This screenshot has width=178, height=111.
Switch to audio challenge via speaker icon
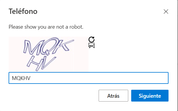coord(92,45)
